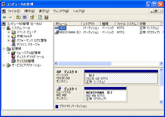Select the 記憶域 storage icon
The width and height of the screenshot is (165, 117).
[9, 49]
